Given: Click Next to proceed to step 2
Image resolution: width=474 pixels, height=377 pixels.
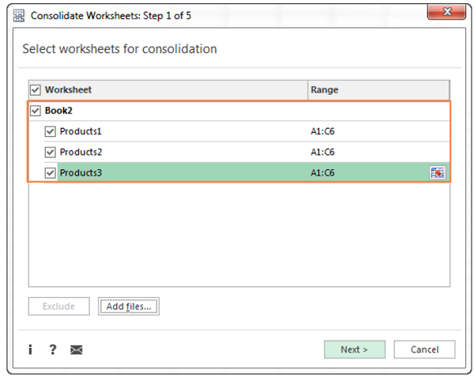Looking at the screenshot, I should [x=355, y=349].
